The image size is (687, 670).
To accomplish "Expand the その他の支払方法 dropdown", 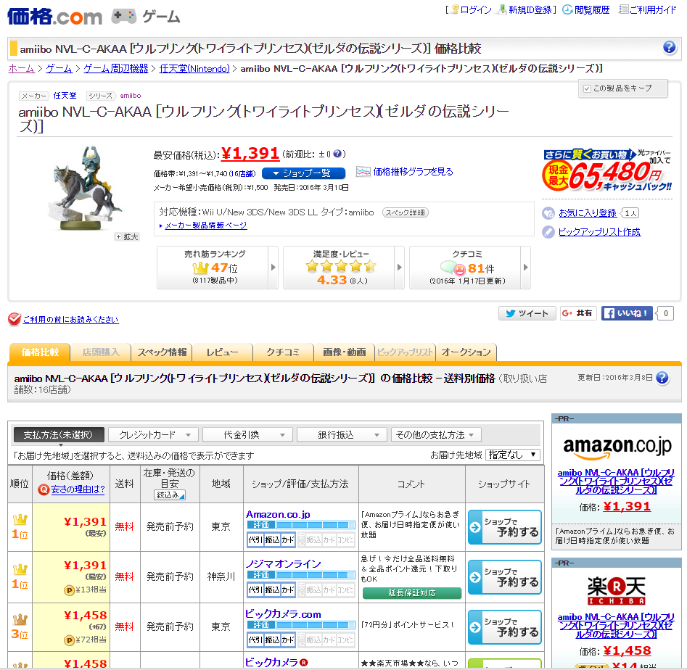I will point(436,435).
